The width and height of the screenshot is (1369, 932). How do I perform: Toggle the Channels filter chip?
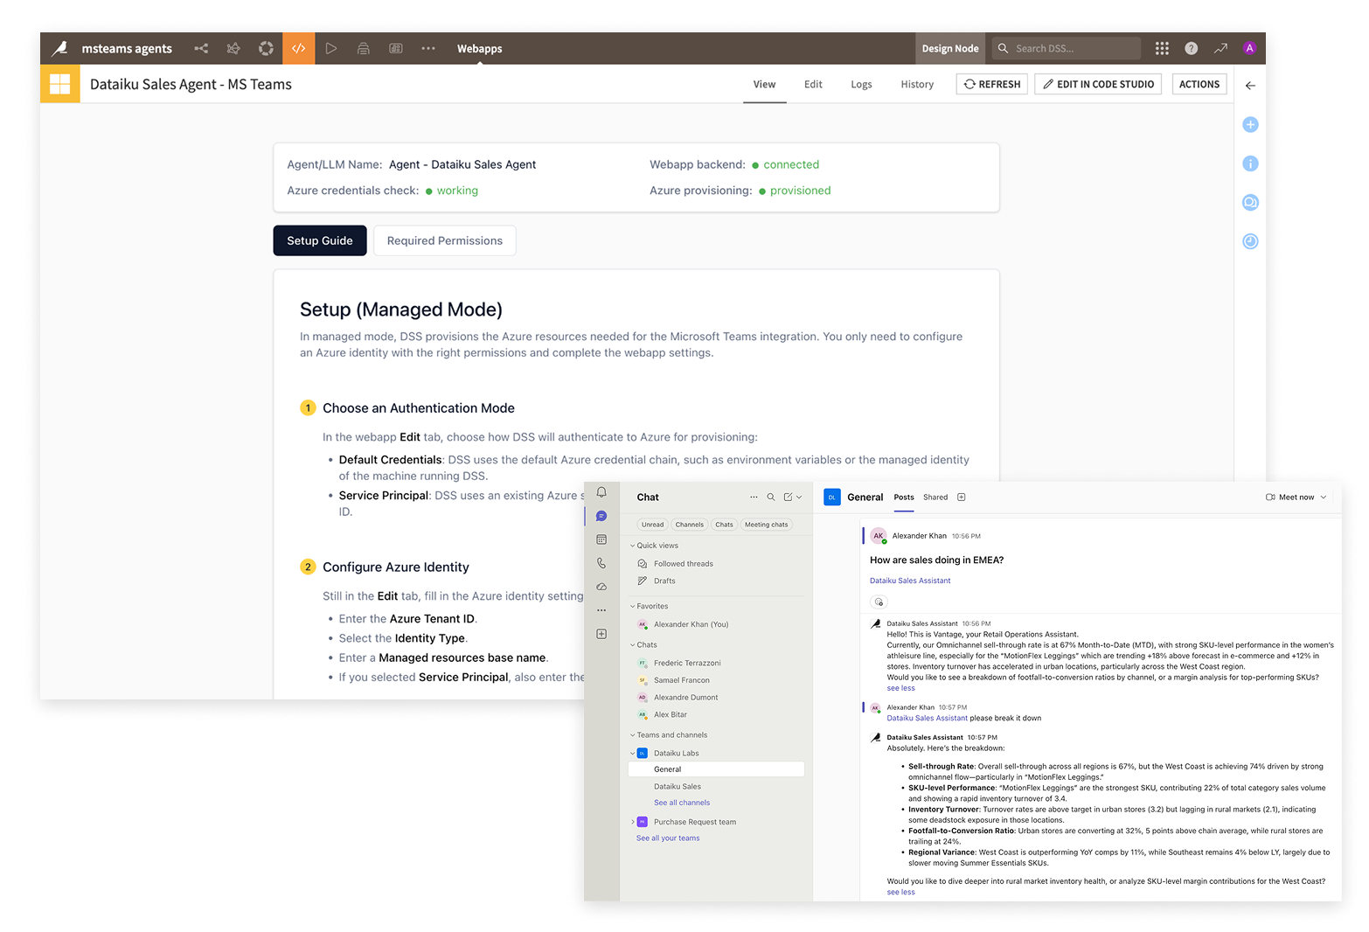point(689,525)
